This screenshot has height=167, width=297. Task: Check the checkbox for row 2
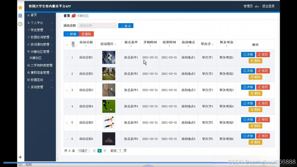(x=67, y=74)
